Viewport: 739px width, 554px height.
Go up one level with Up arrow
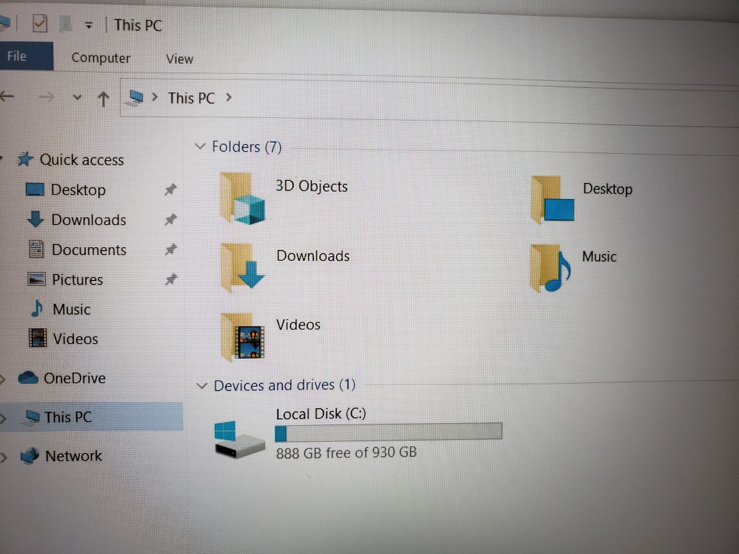click(x=103, y=98)
